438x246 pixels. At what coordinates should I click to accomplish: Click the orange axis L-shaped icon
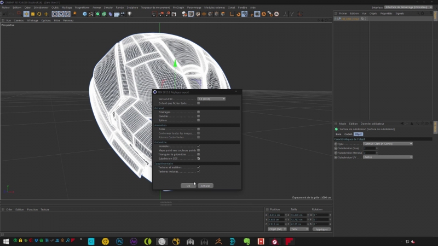coord(232,14)
